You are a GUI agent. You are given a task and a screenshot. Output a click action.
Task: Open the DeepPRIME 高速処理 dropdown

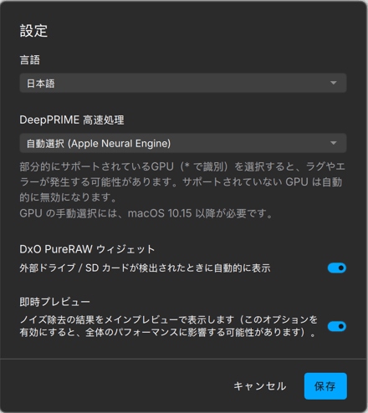[183, 143]
